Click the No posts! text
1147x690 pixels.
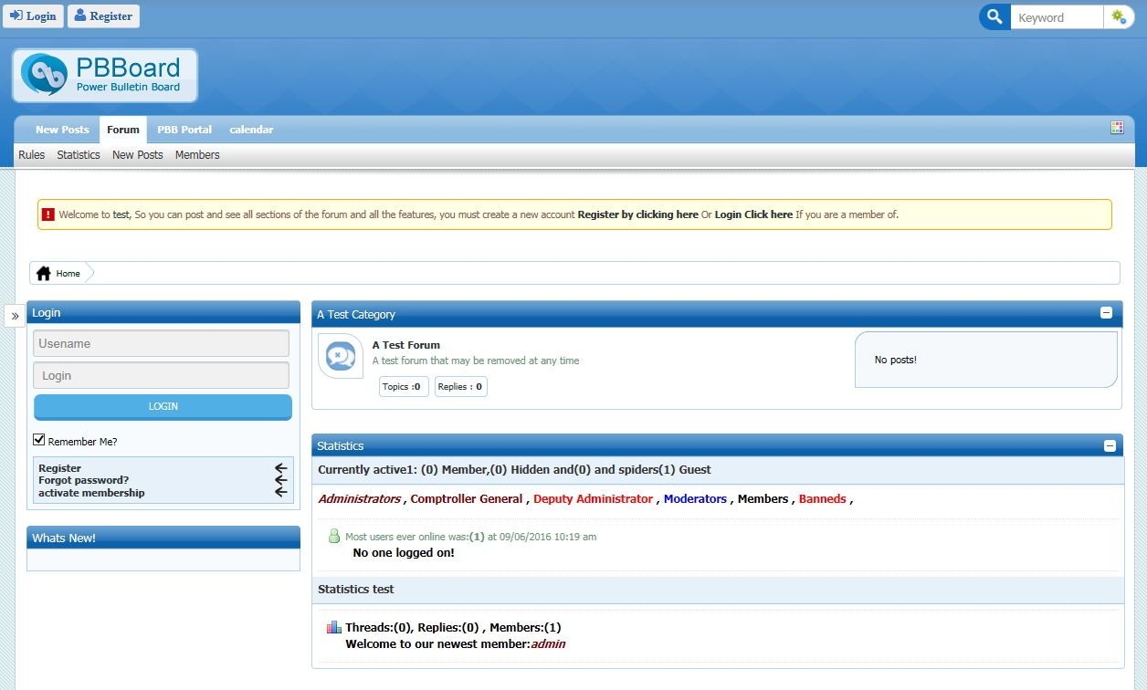tap(895, 360)
